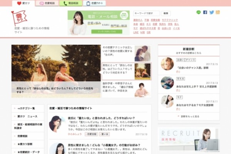
Task: Open the モテテクニック tag link
Action: 170,20
